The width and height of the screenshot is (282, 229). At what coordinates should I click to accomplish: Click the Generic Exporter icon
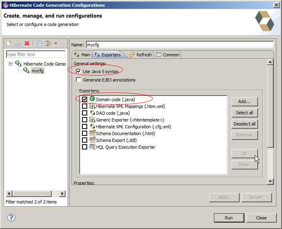point(92,119)
